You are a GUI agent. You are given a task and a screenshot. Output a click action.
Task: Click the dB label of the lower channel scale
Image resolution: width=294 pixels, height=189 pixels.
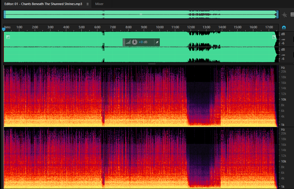(x=283, y=49)
